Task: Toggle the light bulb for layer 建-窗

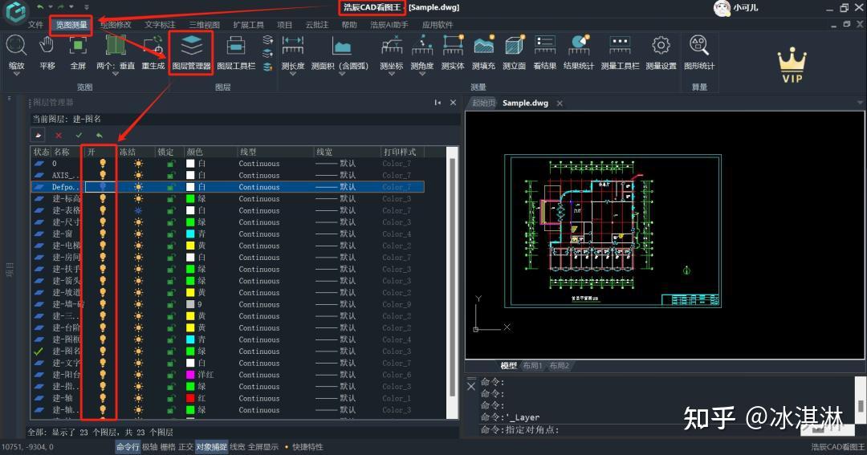Action: tap(102, 234)
